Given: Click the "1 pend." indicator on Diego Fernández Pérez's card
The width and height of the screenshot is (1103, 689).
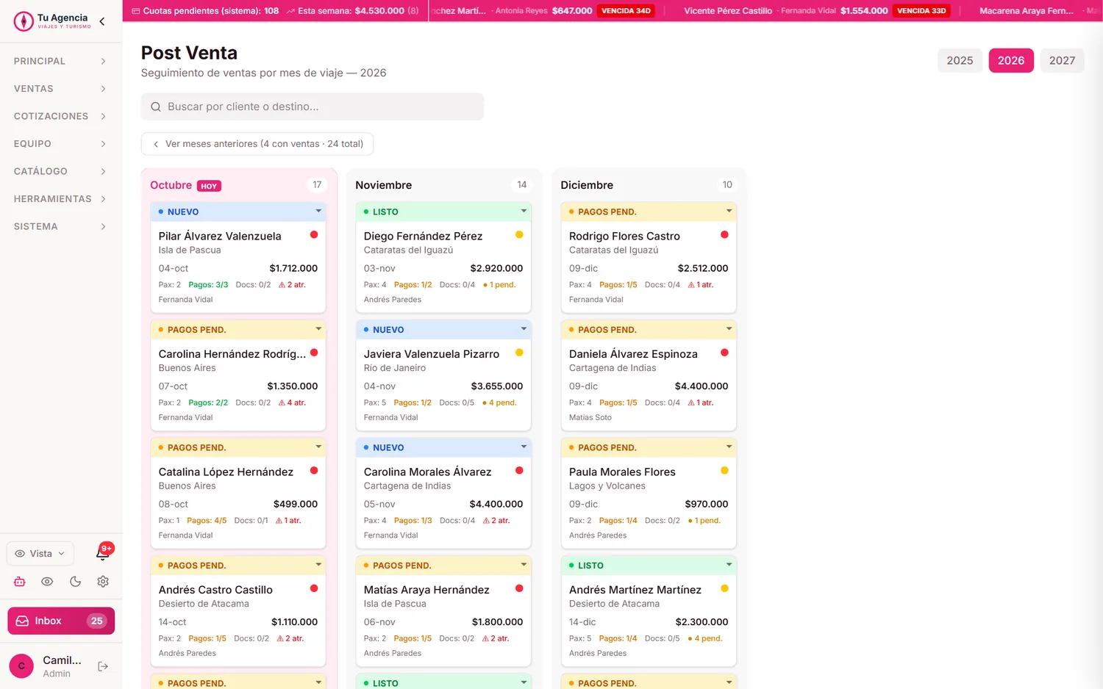Looking at the screenshot, I should [x=499, y=285].
